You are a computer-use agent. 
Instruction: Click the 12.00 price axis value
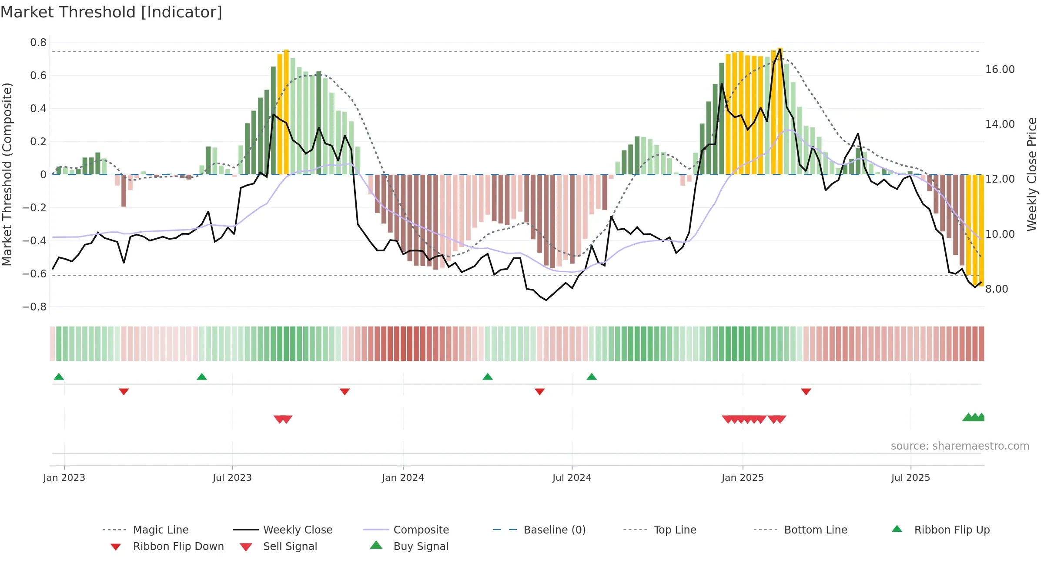tap(1000, 179)
